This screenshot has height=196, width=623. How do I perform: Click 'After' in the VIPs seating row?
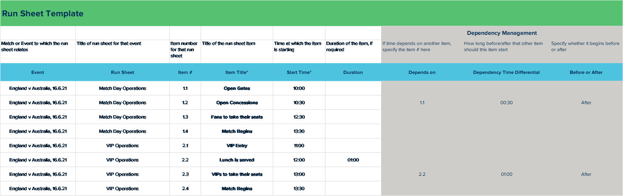click(x=586, y=175)
